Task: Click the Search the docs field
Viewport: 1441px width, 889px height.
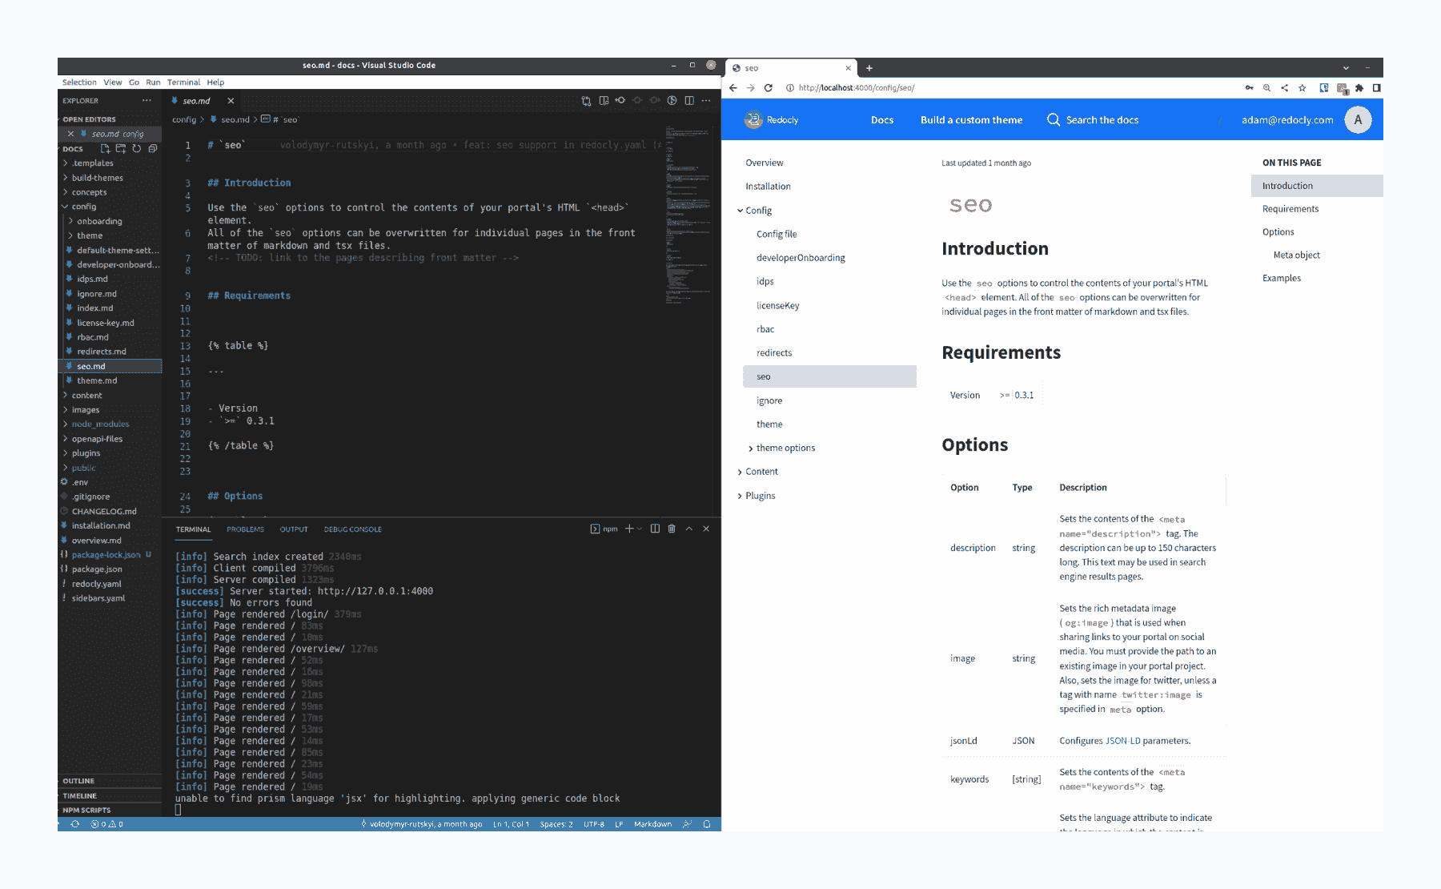Action: (x=1102, y=120)
